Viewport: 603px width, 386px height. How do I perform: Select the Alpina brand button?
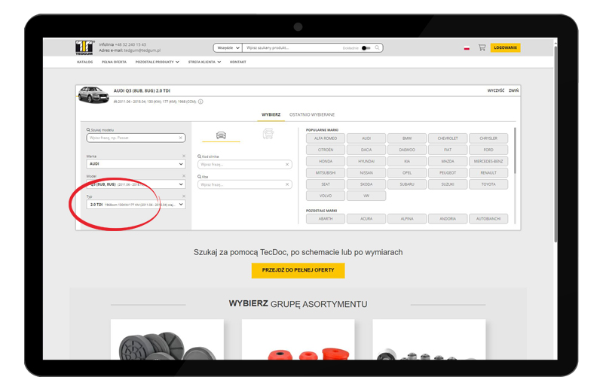(407, 219)
